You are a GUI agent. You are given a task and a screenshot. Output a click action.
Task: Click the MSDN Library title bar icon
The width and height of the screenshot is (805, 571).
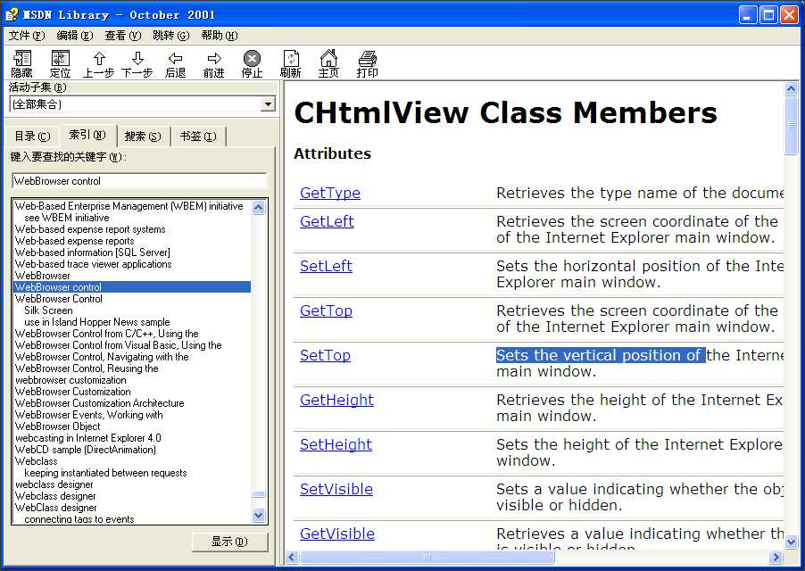12,14
